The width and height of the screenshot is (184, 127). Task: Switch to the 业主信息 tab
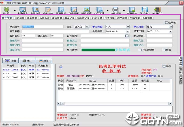[x=32, y=18]
